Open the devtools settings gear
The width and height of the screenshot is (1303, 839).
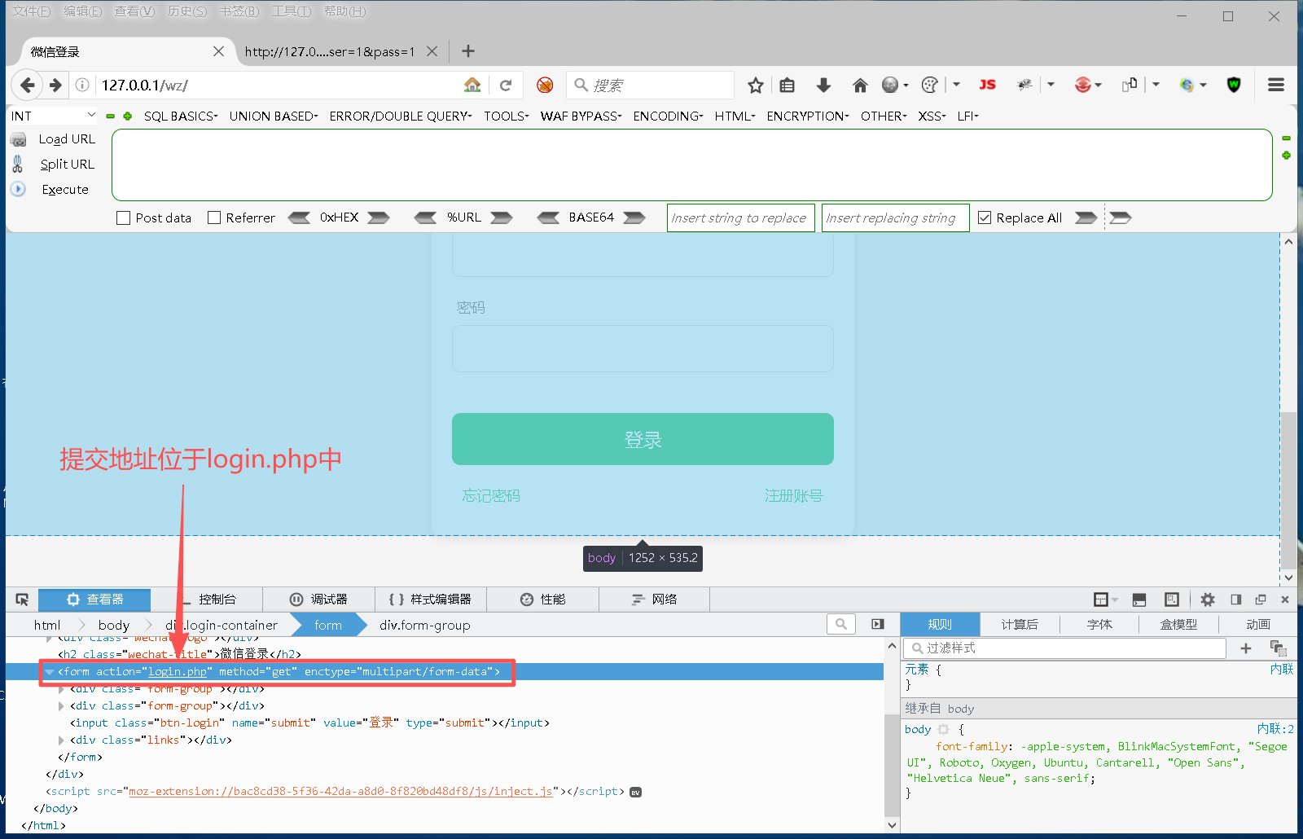point(1208,600)
